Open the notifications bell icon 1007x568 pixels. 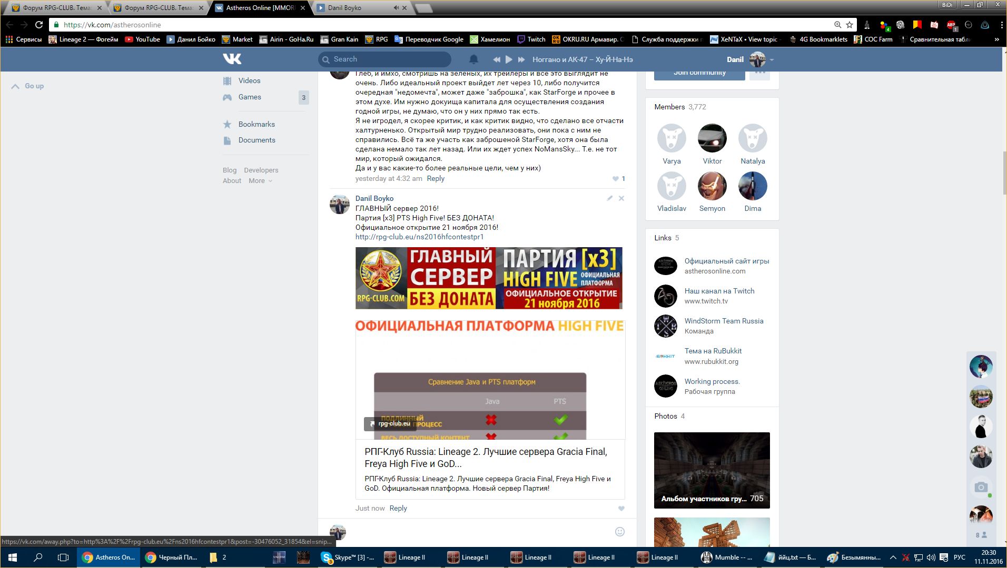tap(473, 59)
